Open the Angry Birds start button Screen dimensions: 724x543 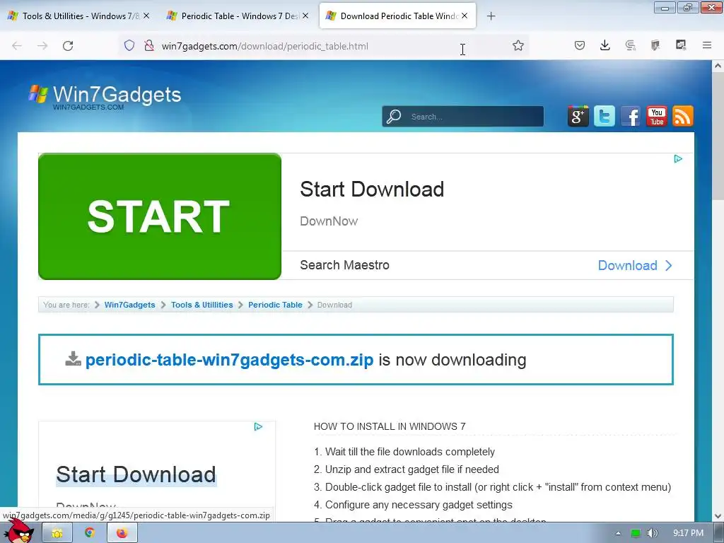click(x=18, y=532)
